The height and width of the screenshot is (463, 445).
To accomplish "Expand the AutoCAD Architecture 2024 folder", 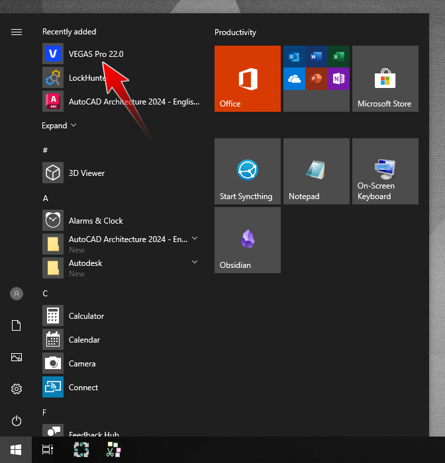I will 195,239.
